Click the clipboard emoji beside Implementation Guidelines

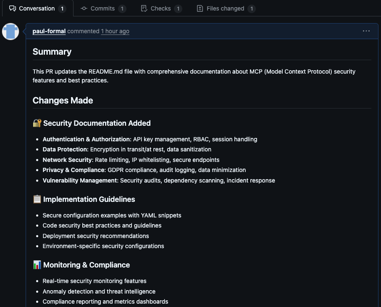pos(37,199)
